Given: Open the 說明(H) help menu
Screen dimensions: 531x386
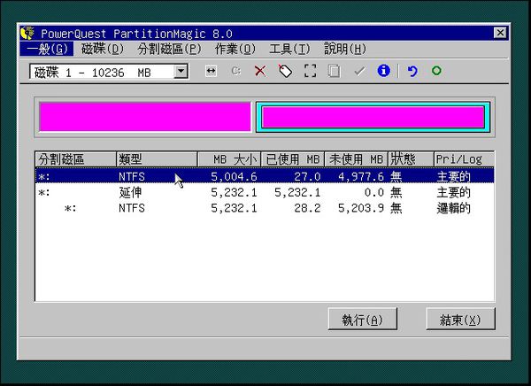Looking at the screenshot, I should coord(344,49).
